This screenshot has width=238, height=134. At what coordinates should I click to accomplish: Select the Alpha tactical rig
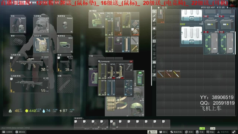pos(97,20)
